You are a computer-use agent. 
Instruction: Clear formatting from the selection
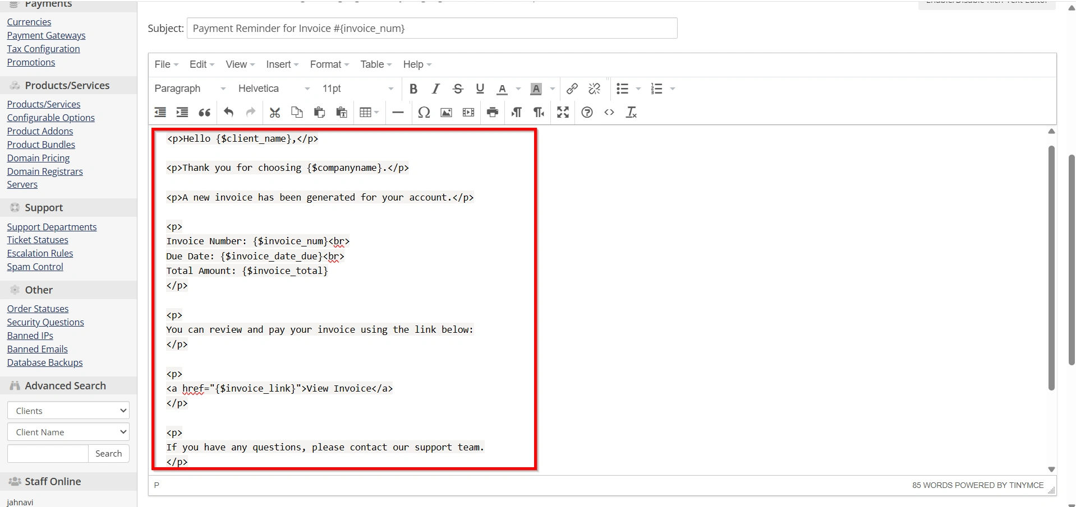tap(632, 112)
